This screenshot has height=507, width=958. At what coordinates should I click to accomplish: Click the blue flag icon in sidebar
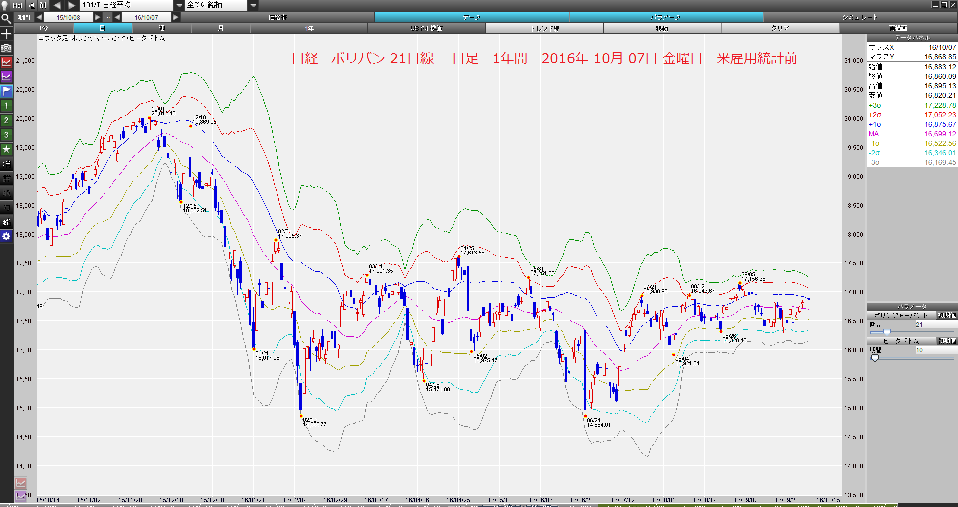click(6, 91)
